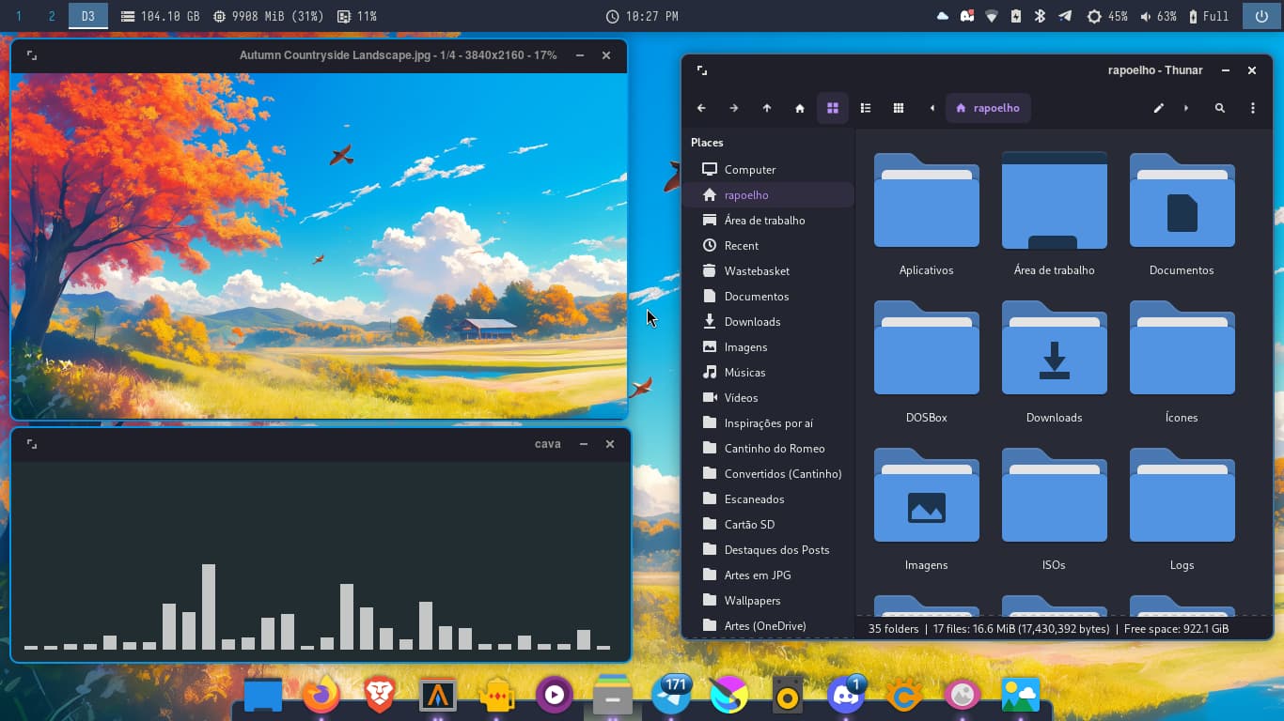Image resolution: width=1284 pixels, height=721 pixels.
Task: Click the Bluetooth icon in system tray
Action: click(x=1041, y=16)
